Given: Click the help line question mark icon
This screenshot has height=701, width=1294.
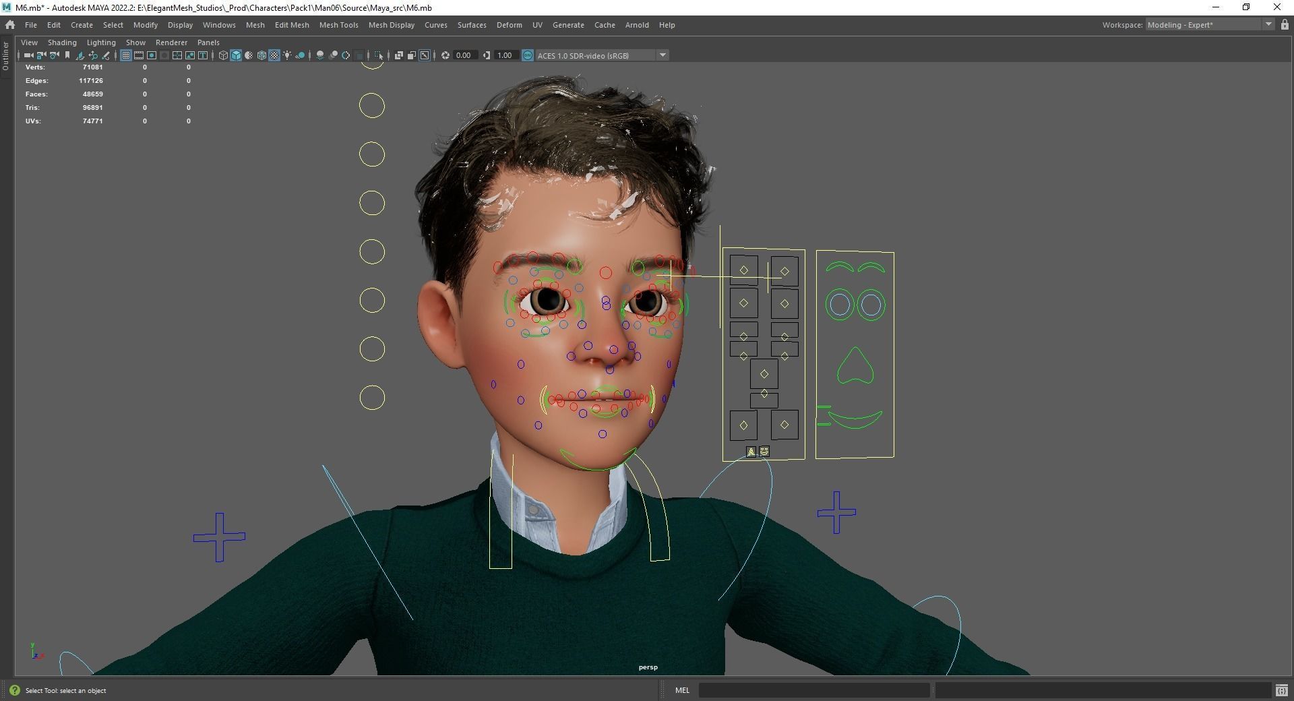Looking at the screenshot, I should click(15, 690).
